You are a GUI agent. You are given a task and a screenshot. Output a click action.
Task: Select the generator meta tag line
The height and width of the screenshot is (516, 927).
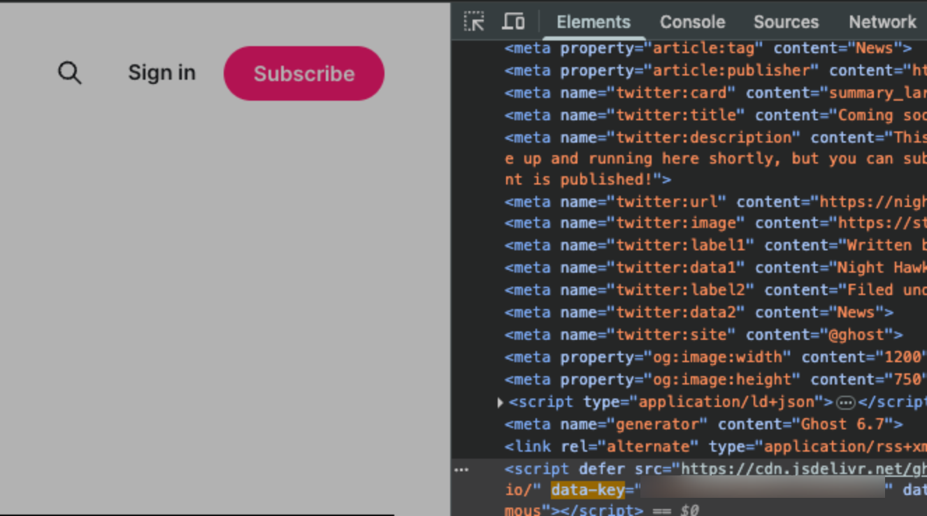tap(703, 424)
